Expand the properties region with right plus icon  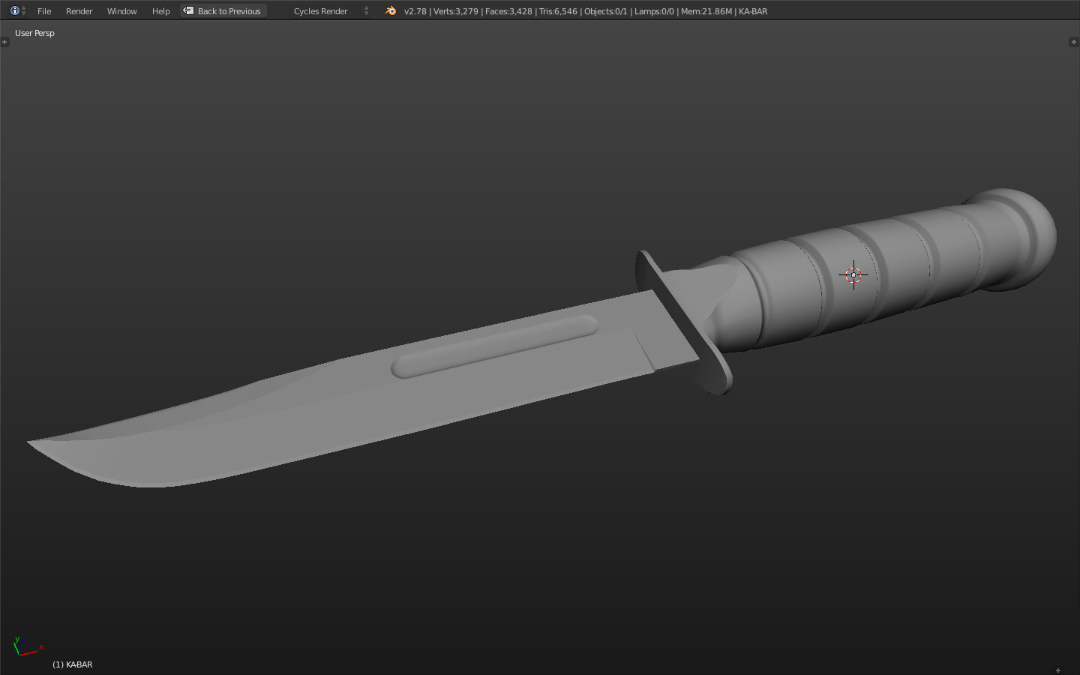pos(1073,42)
